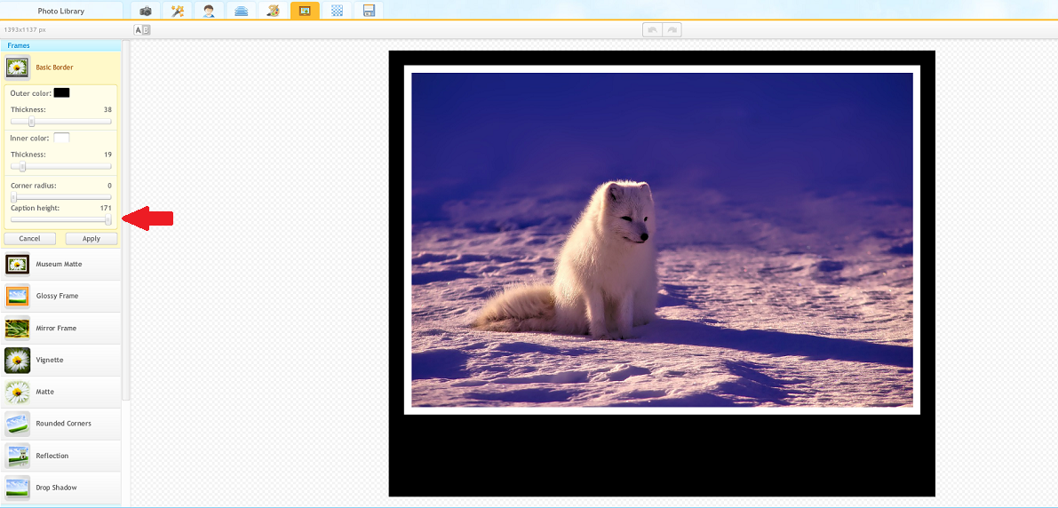Open the camera tab in the top toolbar
The height and width of the screenshot is (508, 1058).
tap(145, 11)
